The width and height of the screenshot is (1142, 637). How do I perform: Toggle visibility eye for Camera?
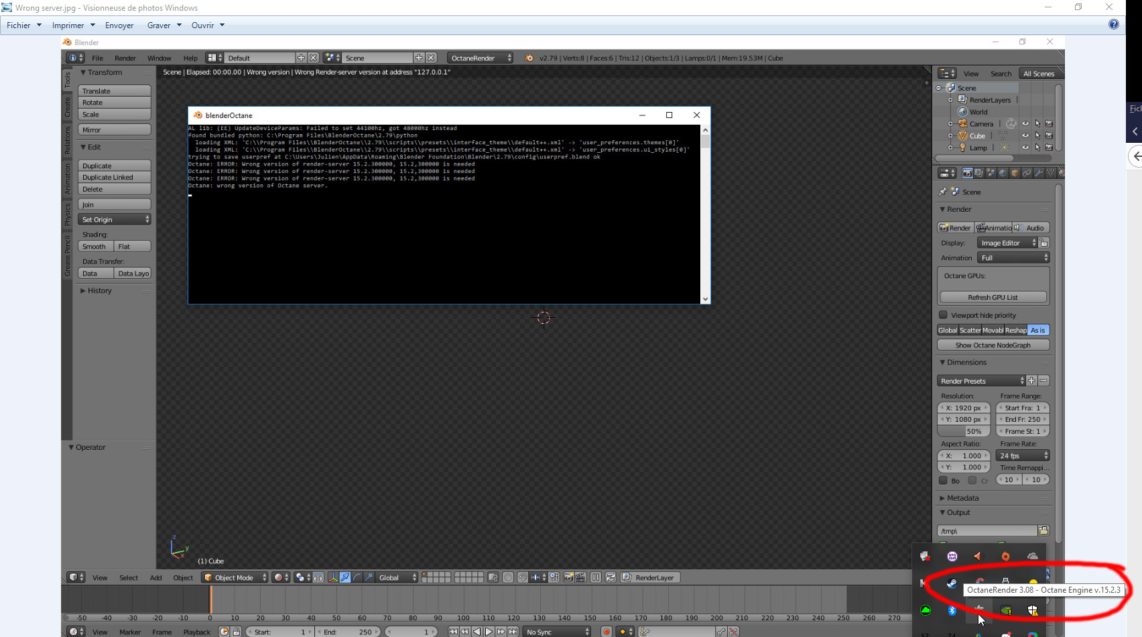1025,124
